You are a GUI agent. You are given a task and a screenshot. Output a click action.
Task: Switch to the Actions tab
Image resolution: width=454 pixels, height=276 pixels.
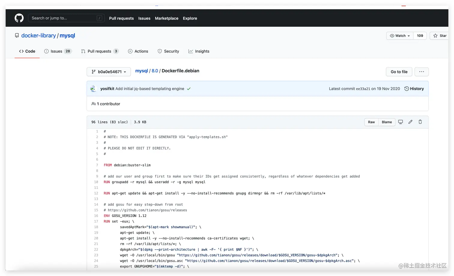coord(138,51)
